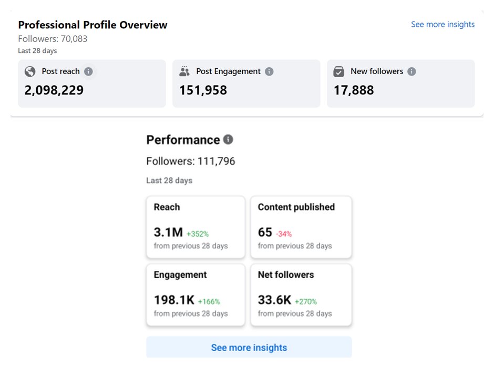Image resolution: width=494 pixels, height=368 pixels.
Task: Click the New followers label
Action: (x=377, y=71)
